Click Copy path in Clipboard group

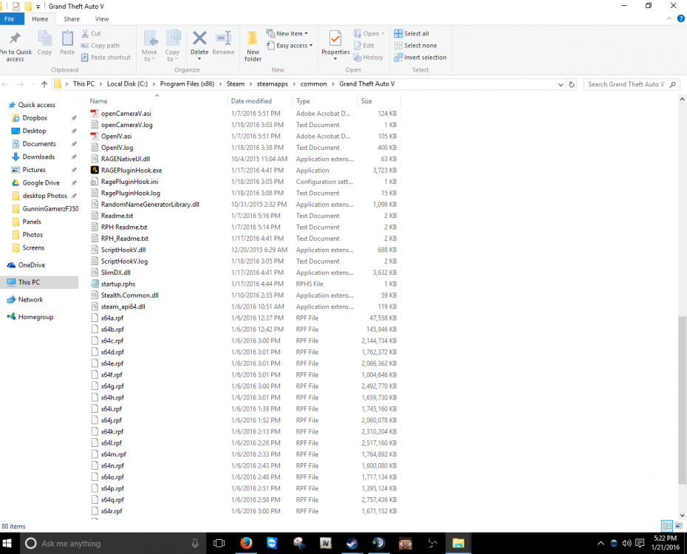(100, 46)
